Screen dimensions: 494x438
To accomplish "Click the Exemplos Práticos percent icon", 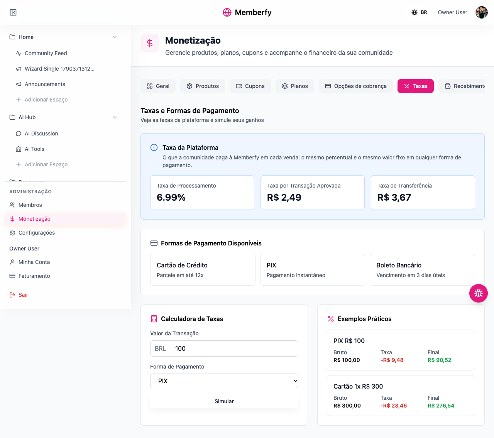I will (331, 319).
